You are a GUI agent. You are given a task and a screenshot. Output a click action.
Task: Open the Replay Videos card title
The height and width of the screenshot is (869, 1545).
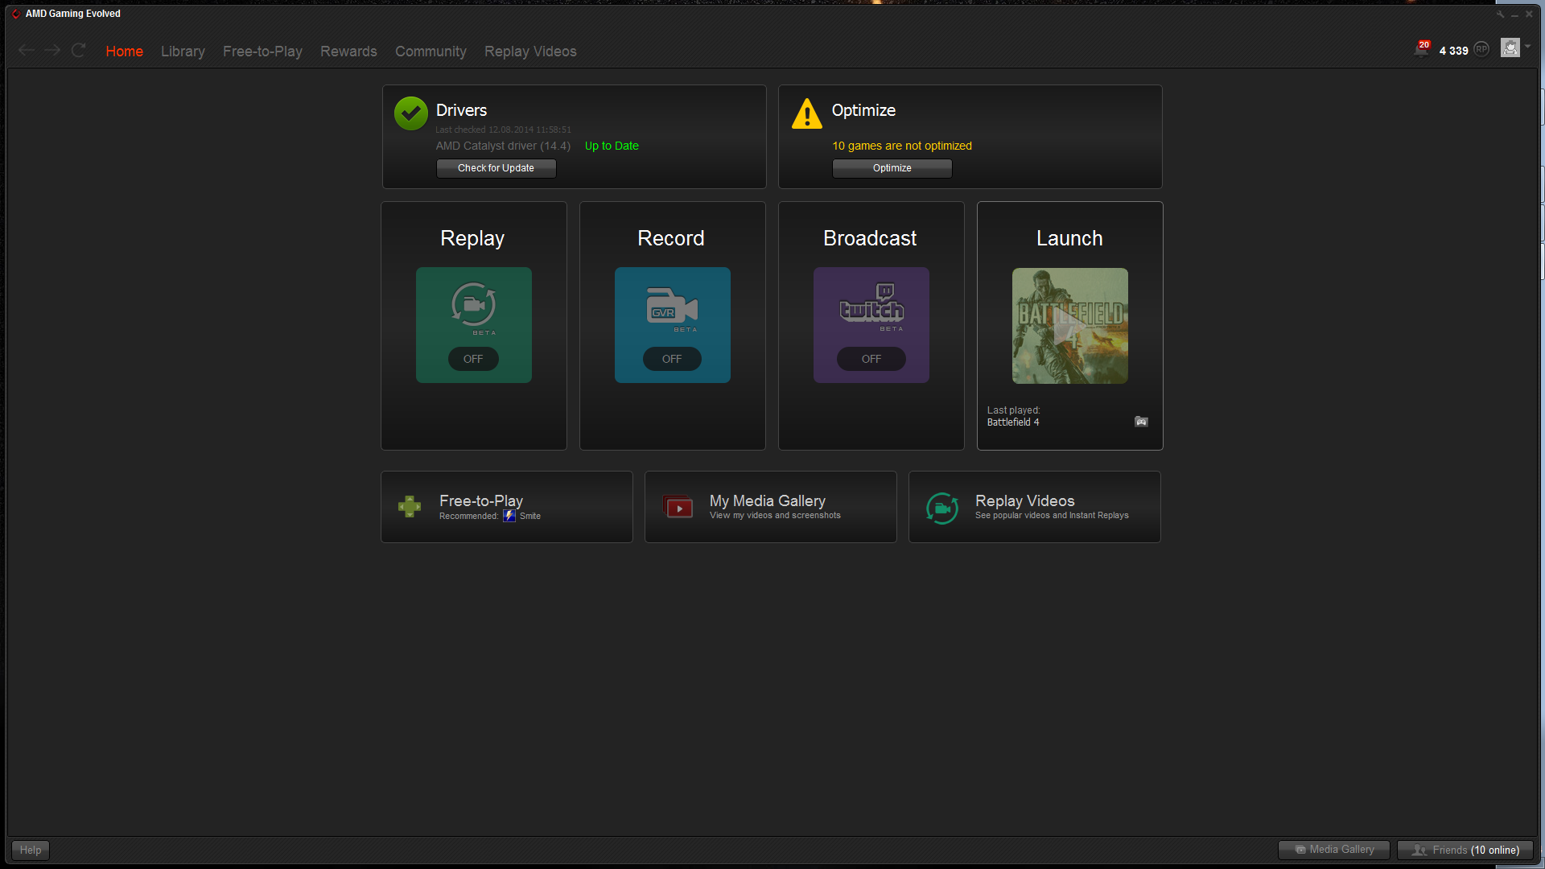1024,500
